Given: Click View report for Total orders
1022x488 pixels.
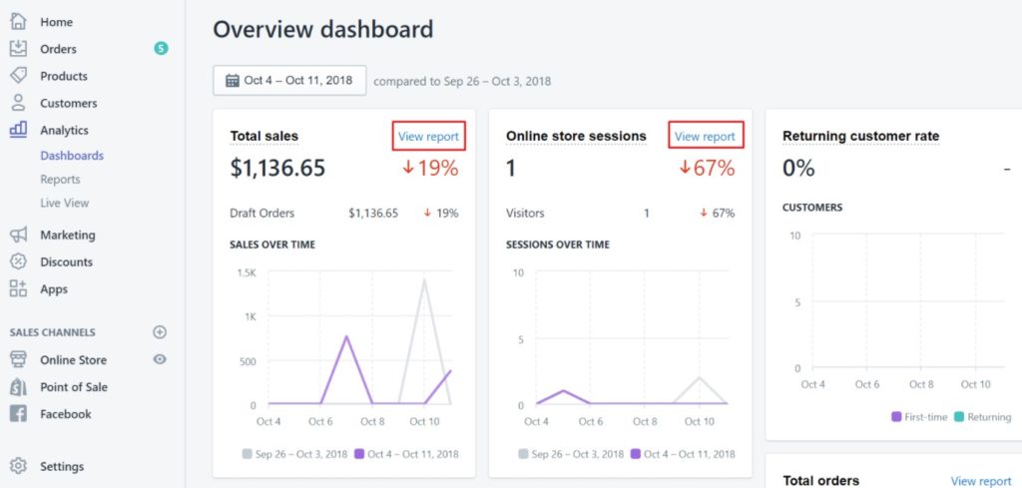Looking at the screenshot, I should (981, 481).
